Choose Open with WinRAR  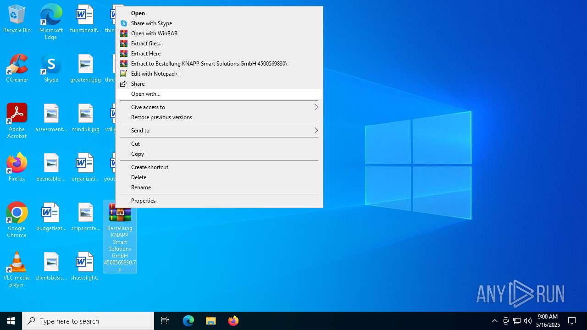tap(219, 33)
